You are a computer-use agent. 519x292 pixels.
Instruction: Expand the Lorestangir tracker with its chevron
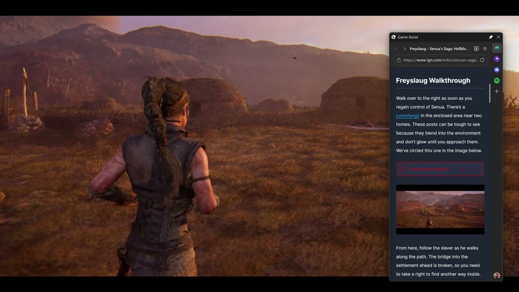click(x=478, y=169)
